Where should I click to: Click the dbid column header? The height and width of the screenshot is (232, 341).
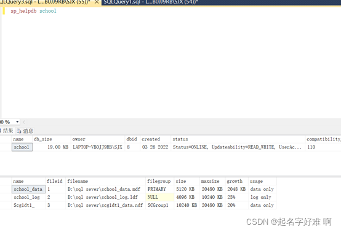point(132,139)
